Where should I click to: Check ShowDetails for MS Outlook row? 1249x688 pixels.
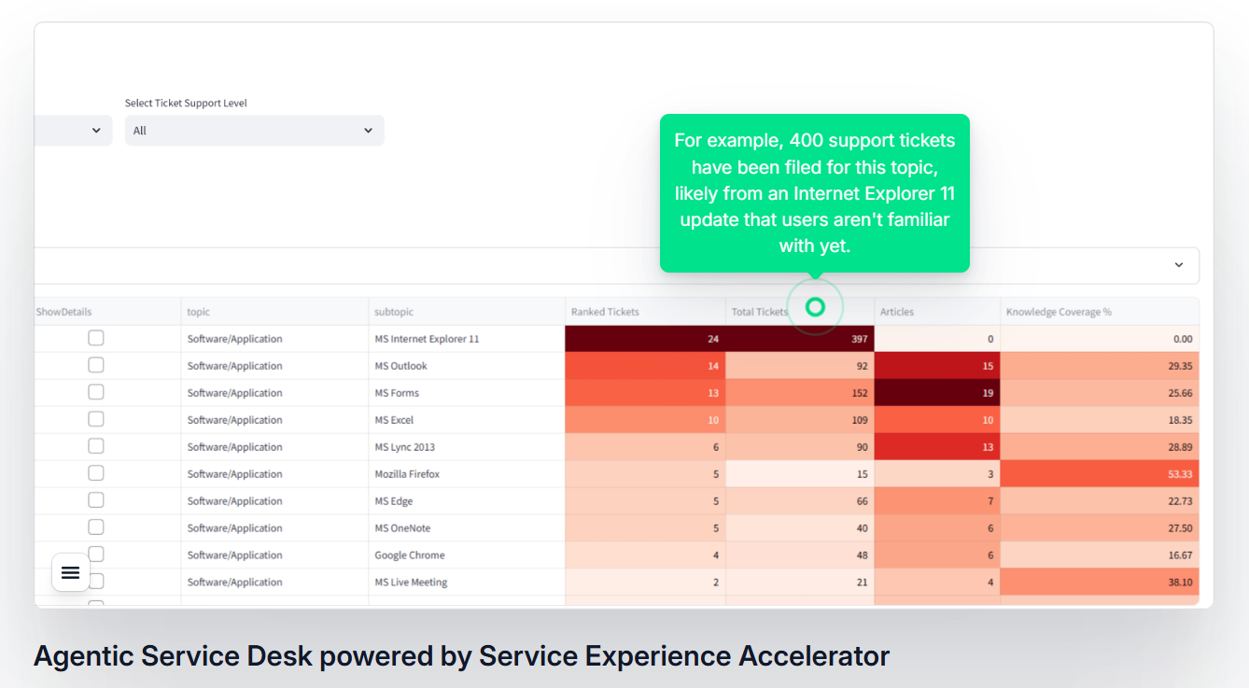point(96,365)
